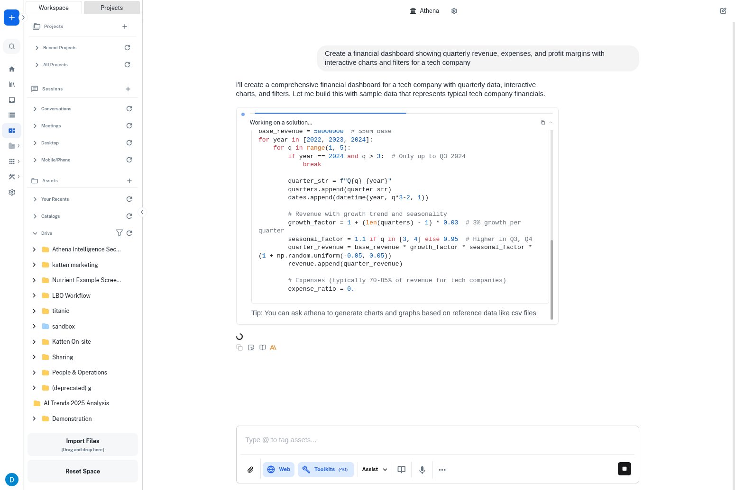
Task: Click the message input field
Action: (x=437, y=440)
